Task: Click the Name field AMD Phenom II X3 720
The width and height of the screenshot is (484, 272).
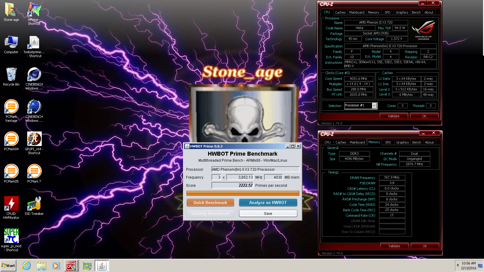Action: click(376, 22)
